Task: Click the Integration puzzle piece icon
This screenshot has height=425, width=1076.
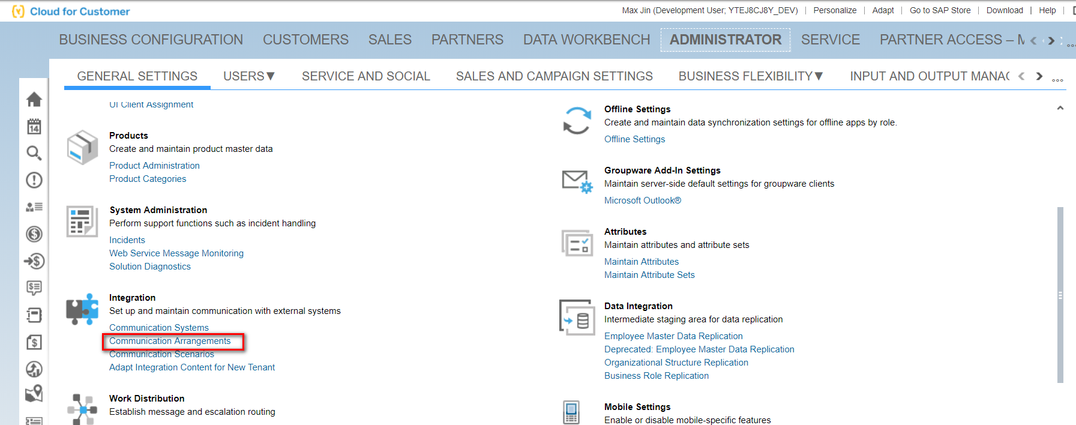Action: click(x=82, y=309)
